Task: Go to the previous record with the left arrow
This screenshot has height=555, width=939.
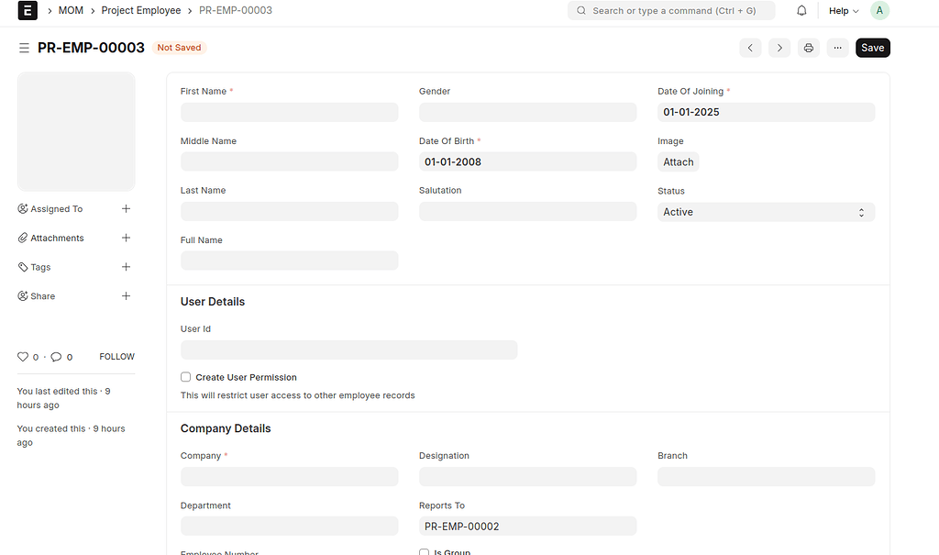Action: 750,47
